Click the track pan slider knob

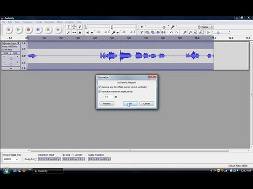click(11, 64)
